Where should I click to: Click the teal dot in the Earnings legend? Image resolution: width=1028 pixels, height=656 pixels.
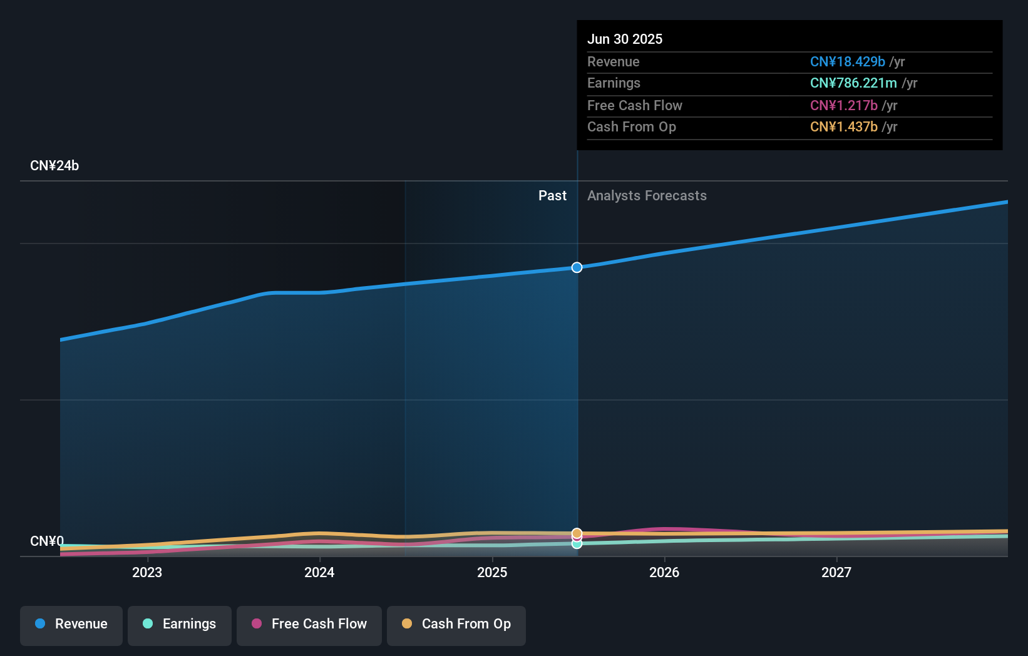pos(146,624)
